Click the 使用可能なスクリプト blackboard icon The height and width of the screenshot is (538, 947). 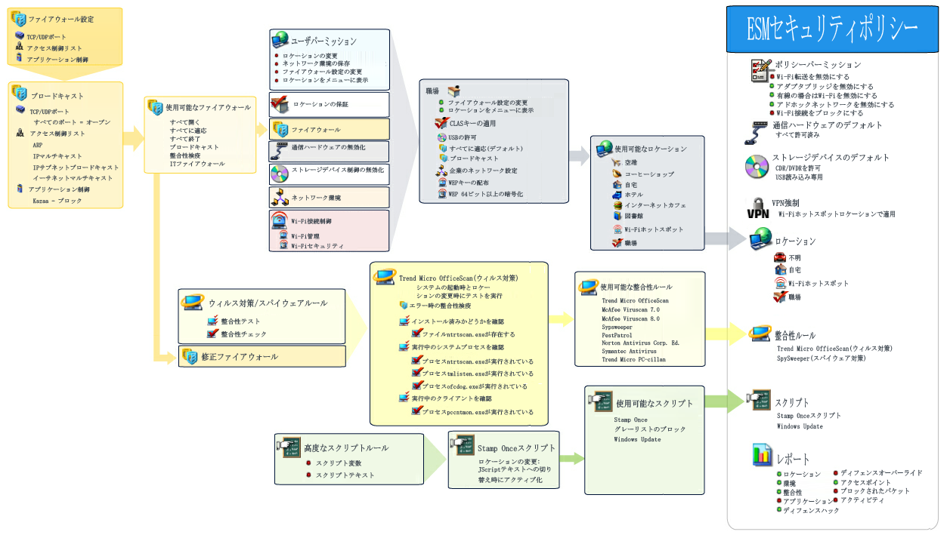click(601, 402)
